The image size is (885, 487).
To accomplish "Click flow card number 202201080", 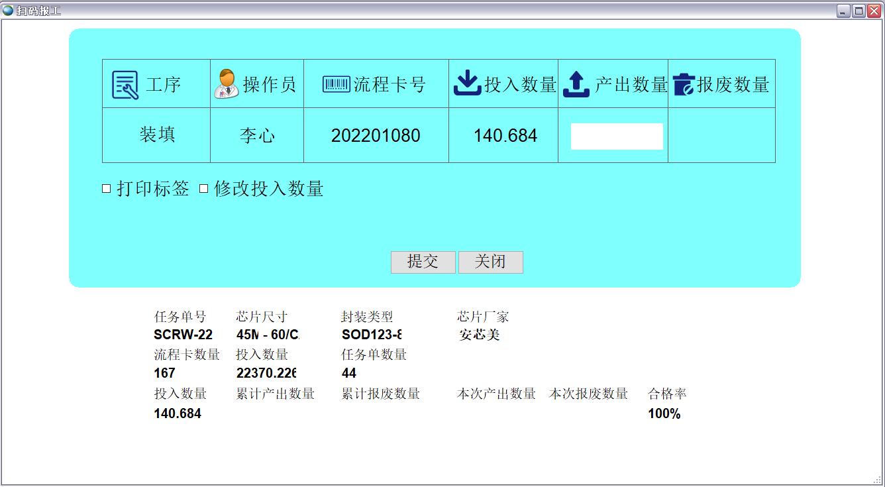I will (x=376, y=136).
